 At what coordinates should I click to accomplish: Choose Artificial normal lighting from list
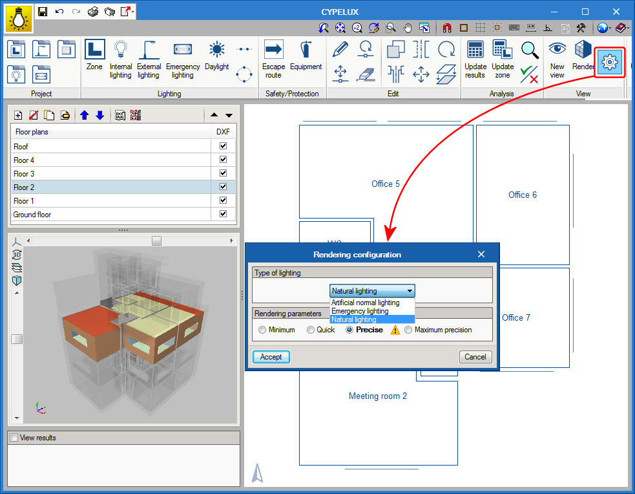tap(366, 303)
